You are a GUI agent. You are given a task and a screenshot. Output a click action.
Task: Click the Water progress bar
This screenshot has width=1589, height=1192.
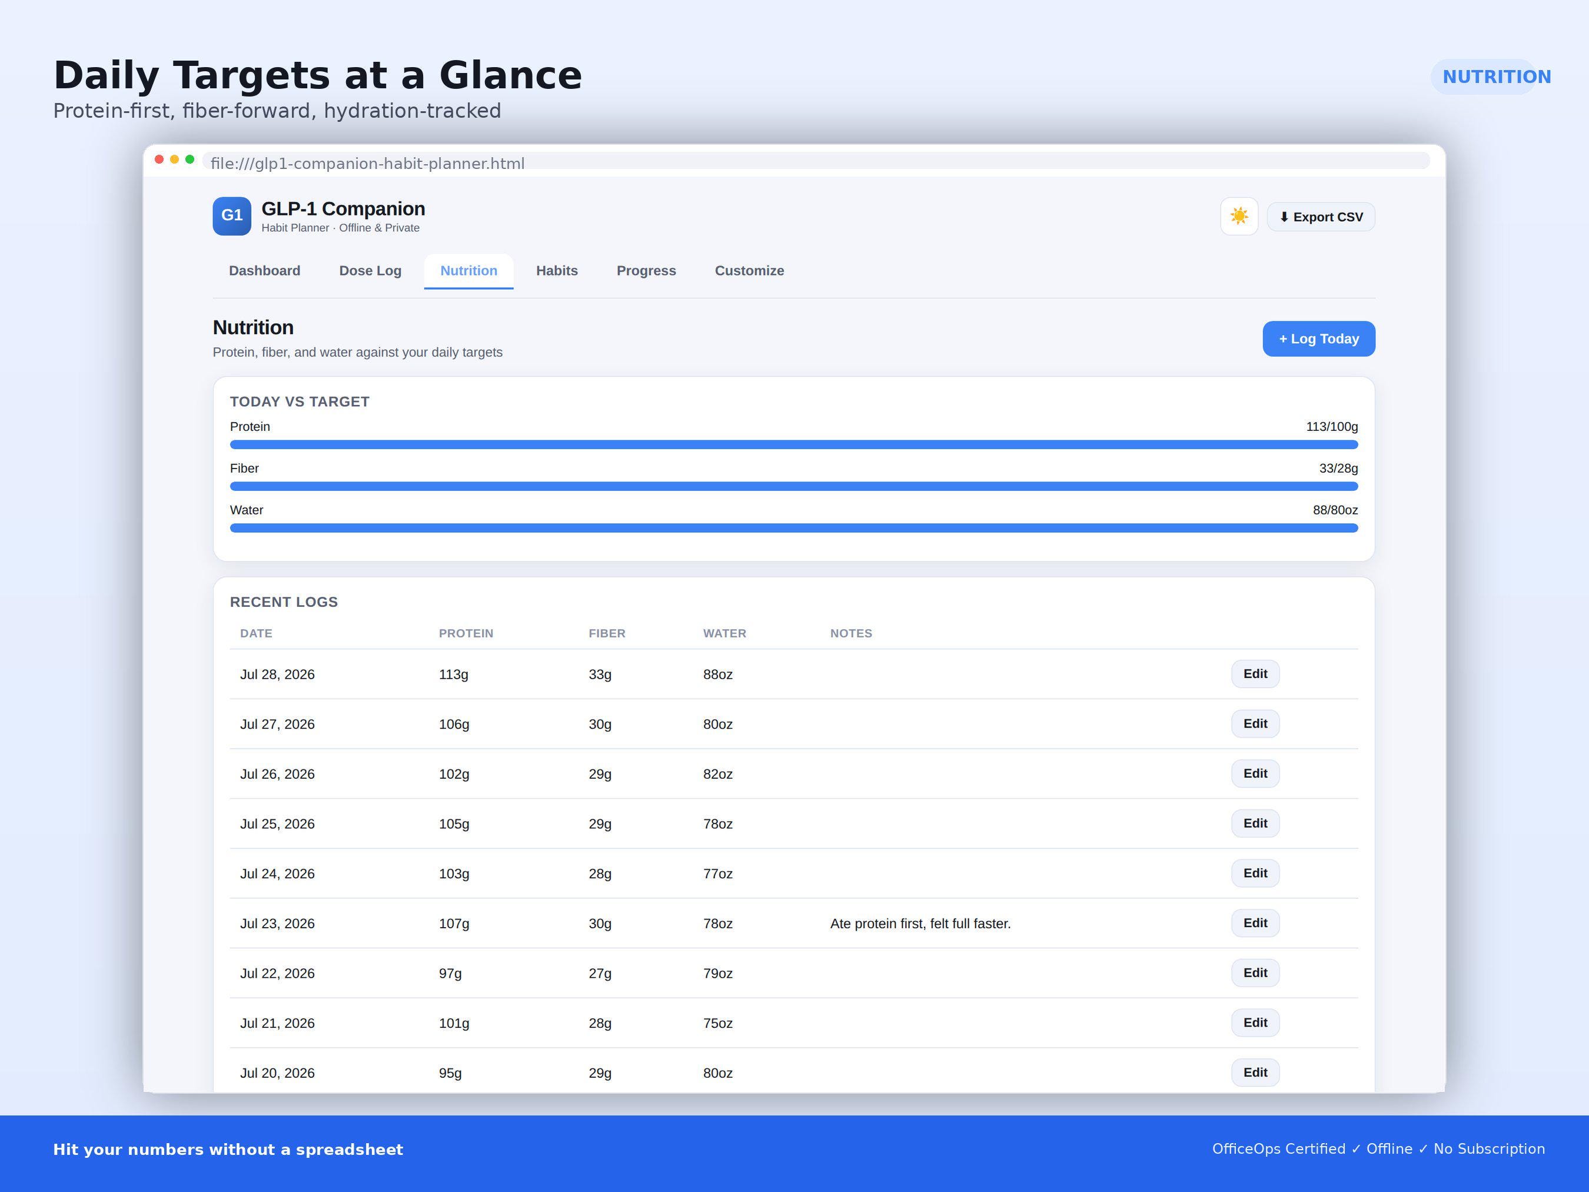(x=794, y=528)
